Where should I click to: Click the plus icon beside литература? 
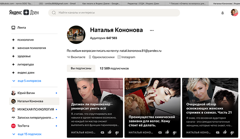[x=13, y=65]
